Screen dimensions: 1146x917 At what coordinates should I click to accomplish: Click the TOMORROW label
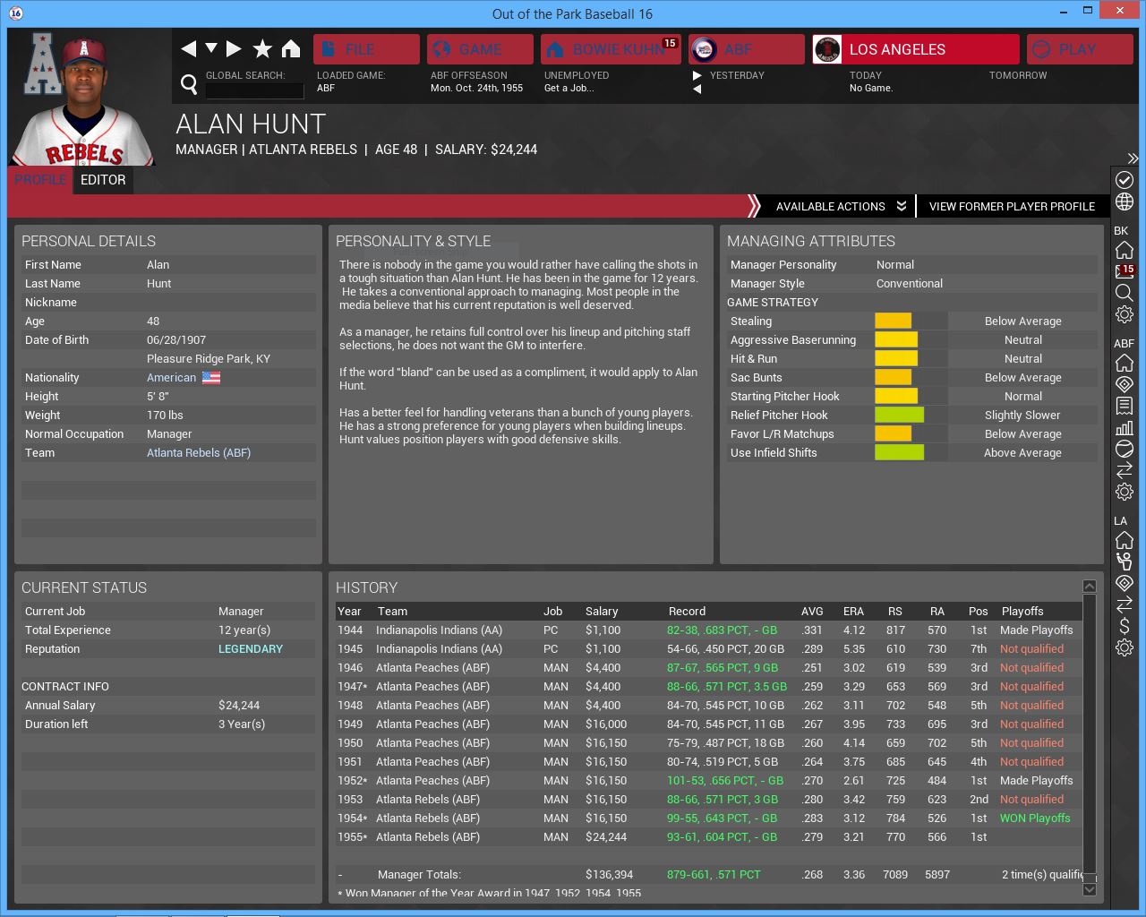[x=1018, y=76]
